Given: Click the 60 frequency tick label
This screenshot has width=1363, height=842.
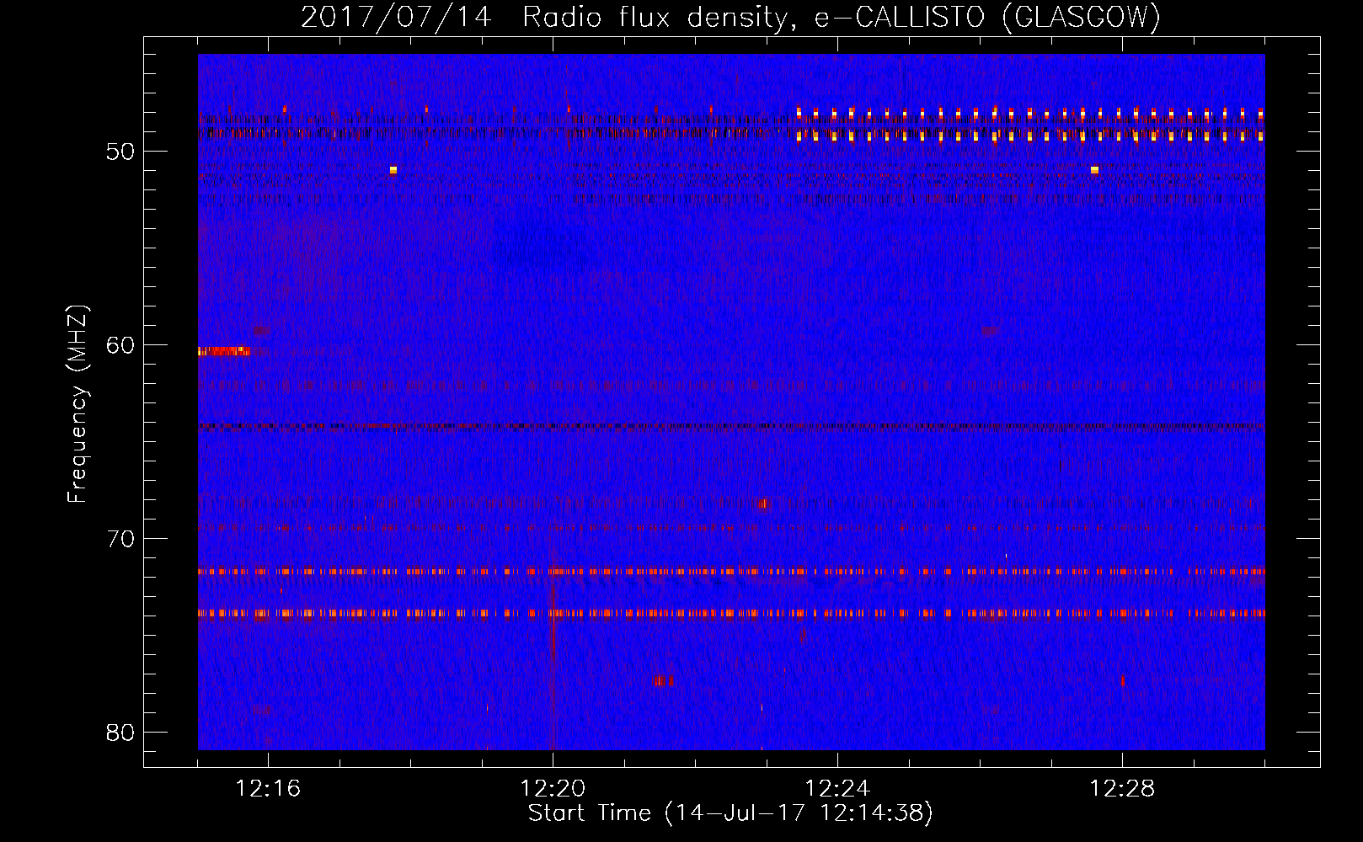Looking at the screenshot, I should [x=121, y=345].
